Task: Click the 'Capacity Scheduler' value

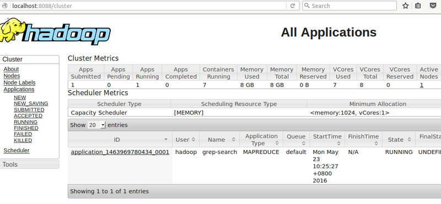Action: click(x=99, y=113)
